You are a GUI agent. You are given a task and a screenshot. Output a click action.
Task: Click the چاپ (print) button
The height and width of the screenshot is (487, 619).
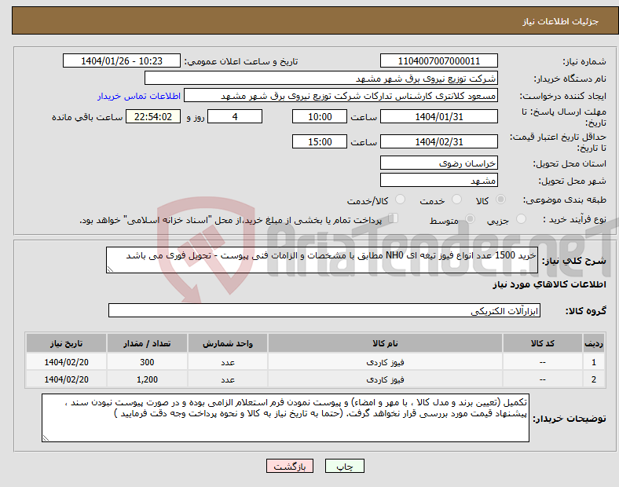point(344,466)
